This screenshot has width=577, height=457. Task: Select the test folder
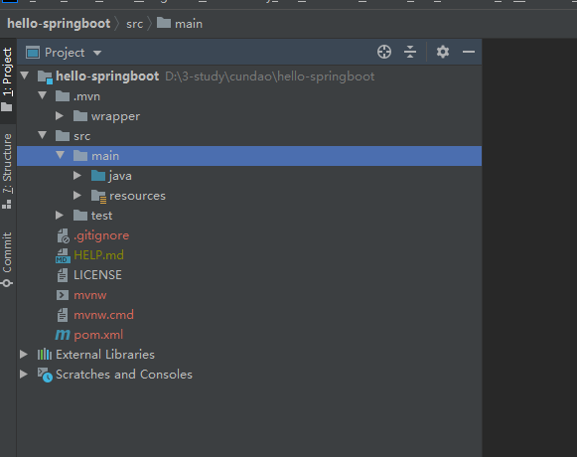pyautogui.click(x=101, y=216)
